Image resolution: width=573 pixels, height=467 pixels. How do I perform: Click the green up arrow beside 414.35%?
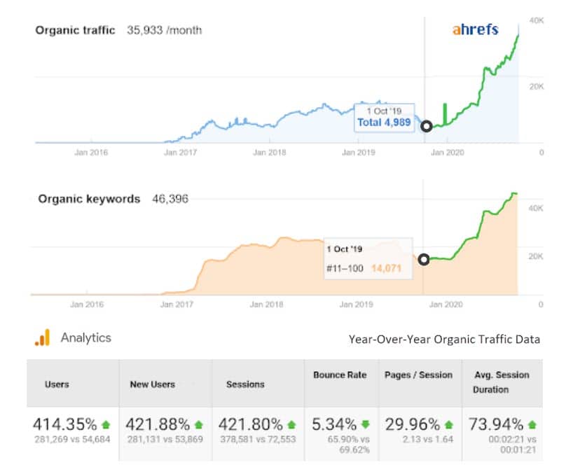106,424
